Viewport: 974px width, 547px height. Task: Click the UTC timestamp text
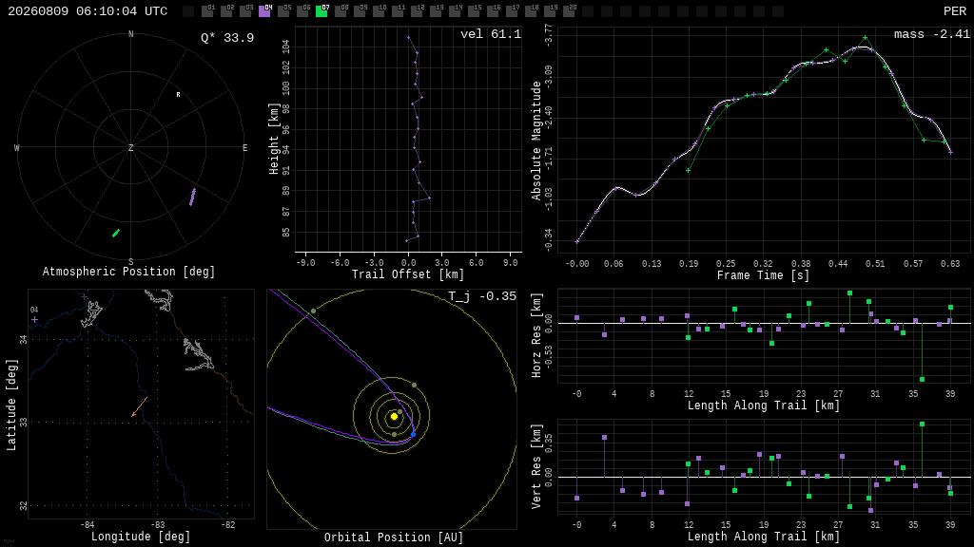[88, 11]
